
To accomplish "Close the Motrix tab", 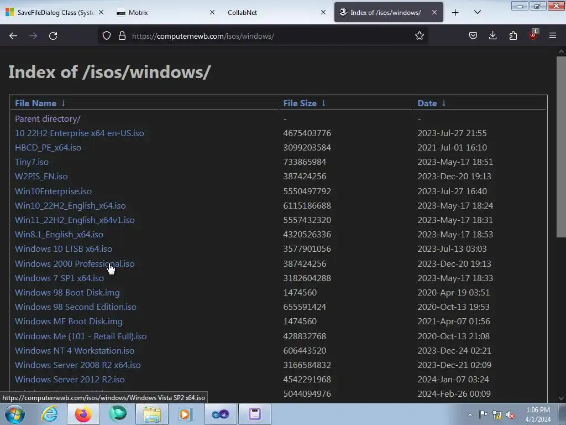I will (x=212, y=12).
